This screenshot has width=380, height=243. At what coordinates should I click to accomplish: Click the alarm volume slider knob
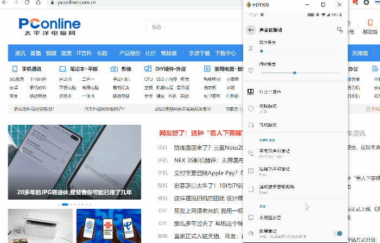tap(295, 73)
